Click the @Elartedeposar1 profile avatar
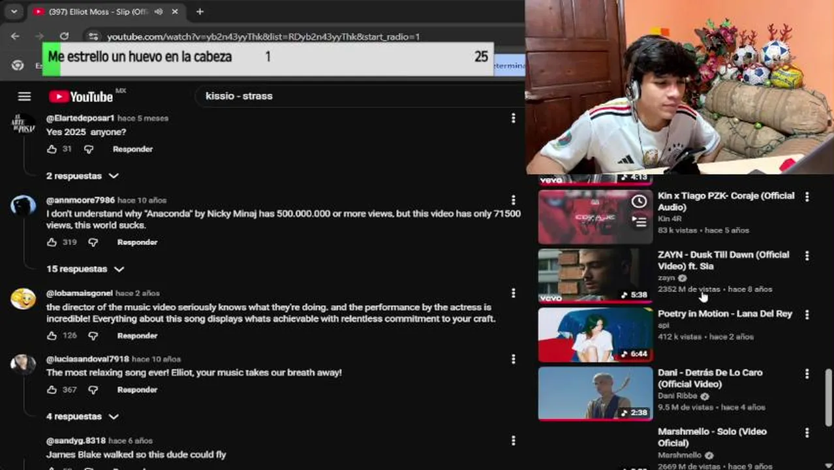834x470 pixels. click(x=23, y=124)
